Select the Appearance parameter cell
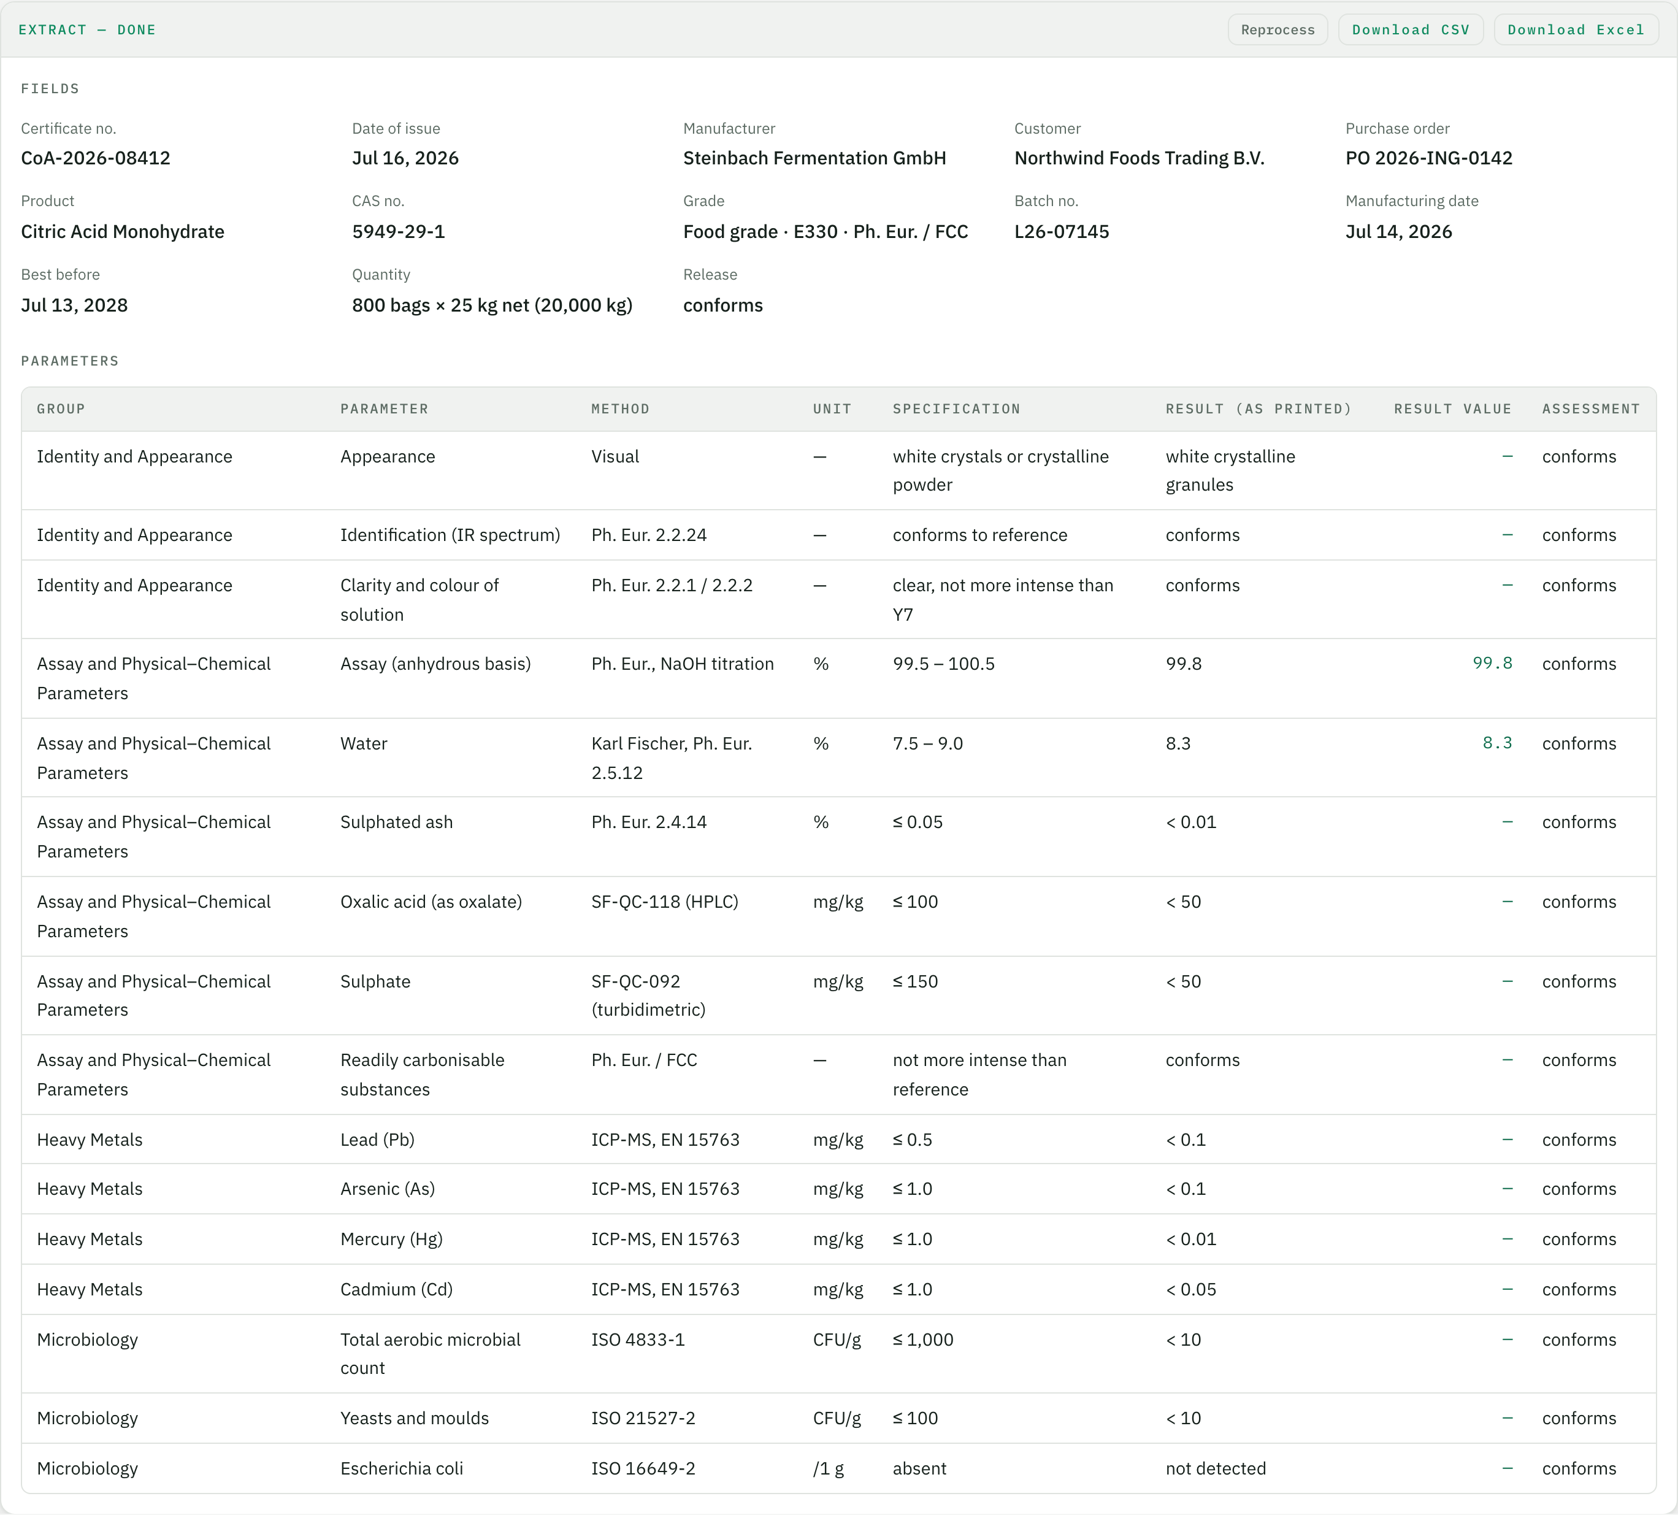 click(388, 457)
